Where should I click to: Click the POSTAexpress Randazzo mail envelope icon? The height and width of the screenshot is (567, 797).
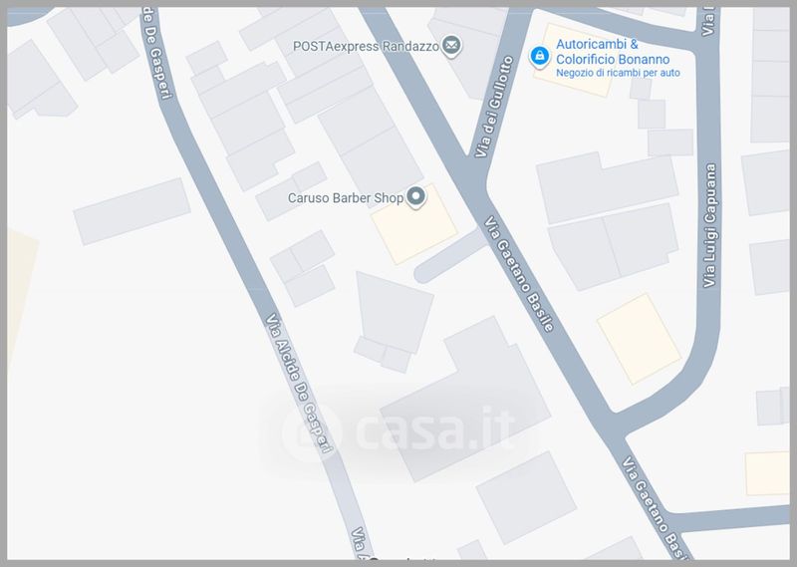click(x=451, y=46)
